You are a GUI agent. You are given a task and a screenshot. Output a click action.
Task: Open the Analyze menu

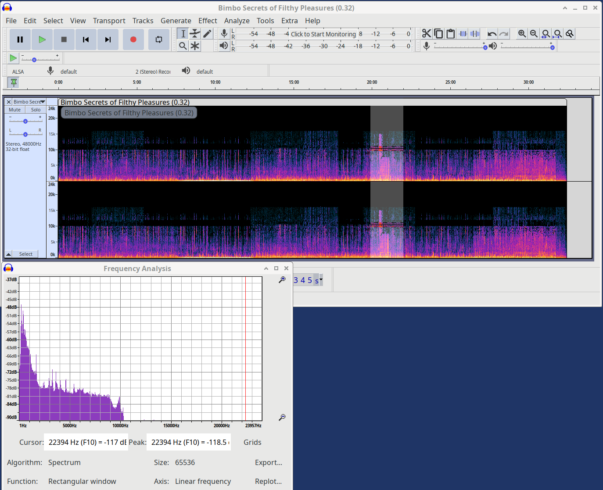pos(237,21)
